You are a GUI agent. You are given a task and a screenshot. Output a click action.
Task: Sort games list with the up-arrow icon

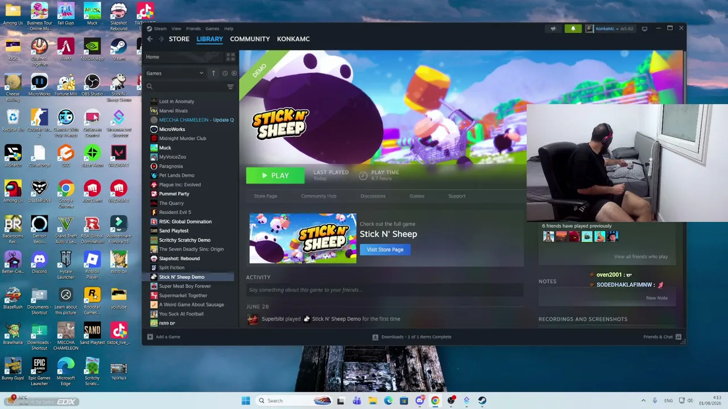(213, 73)
